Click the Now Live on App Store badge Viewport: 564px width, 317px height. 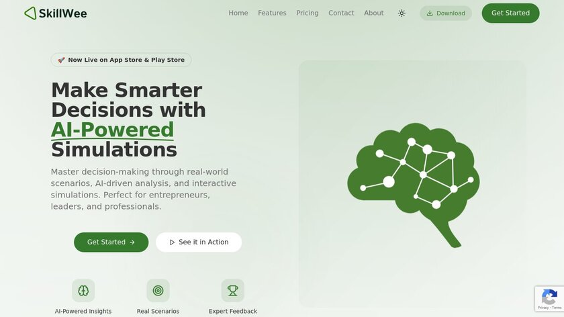coord(121,60)
